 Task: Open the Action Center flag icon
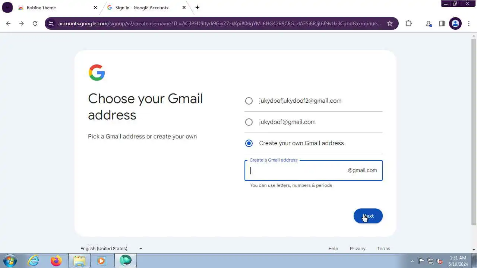(x=421, y=261)
